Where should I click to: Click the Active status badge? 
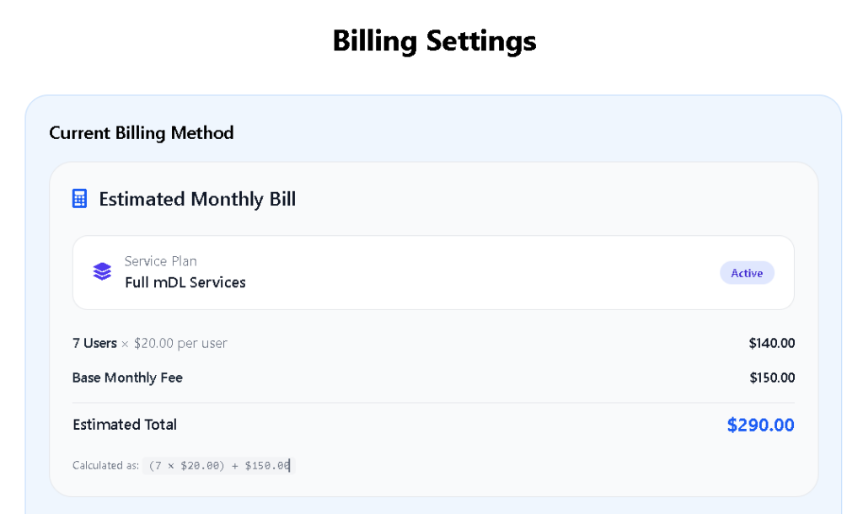(747, 273)
